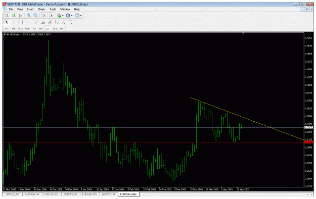Open the File menu

click(x=11, y=9)
